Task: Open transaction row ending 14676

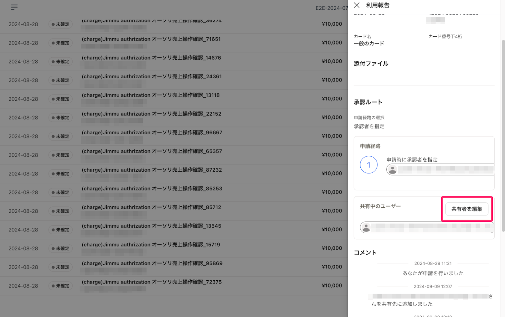Action: point(174,62)
